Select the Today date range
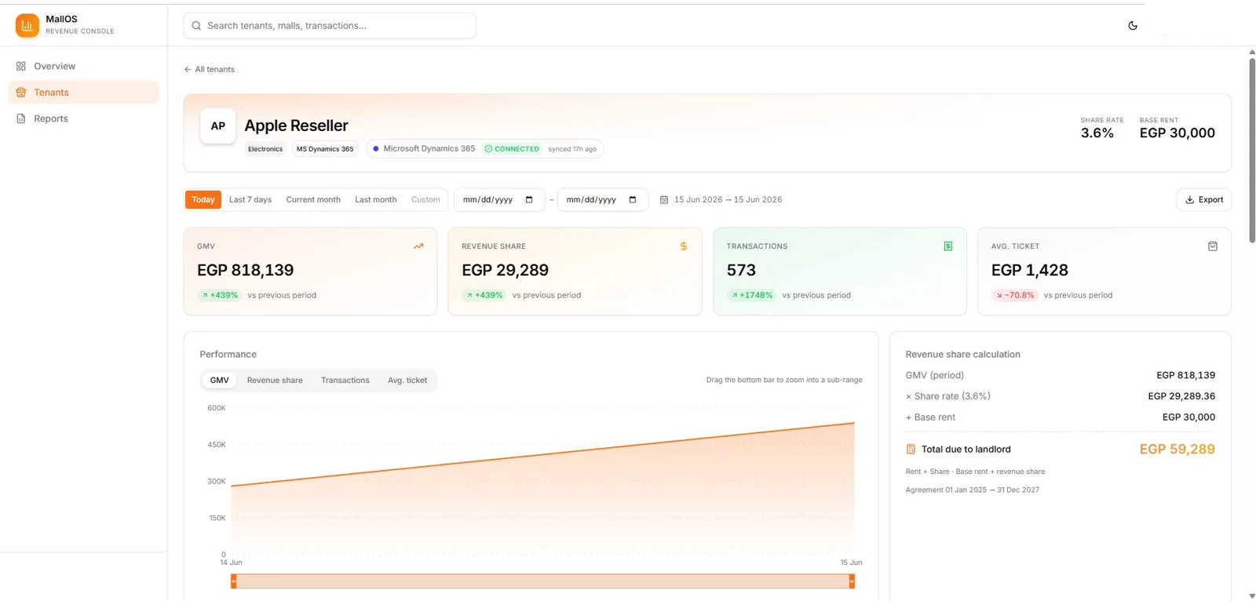 pos(203,199)
